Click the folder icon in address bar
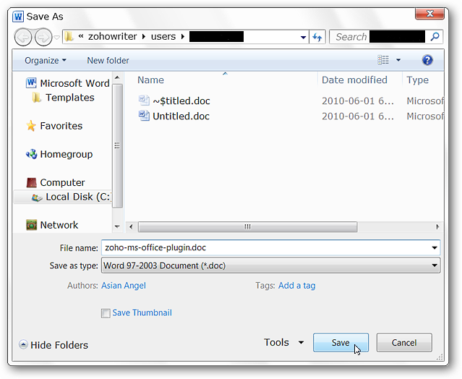The width and height of the screenshot is (462, 379). 69,37
